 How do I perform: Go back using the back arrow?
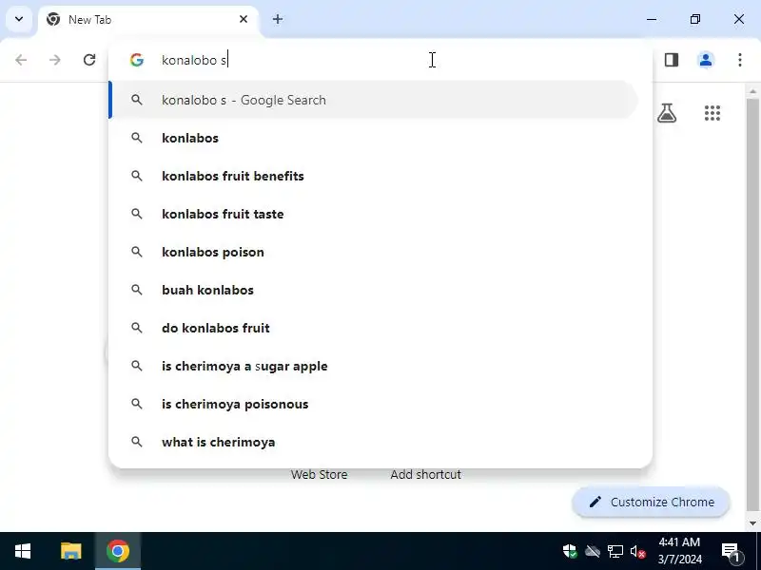(21, 60)
